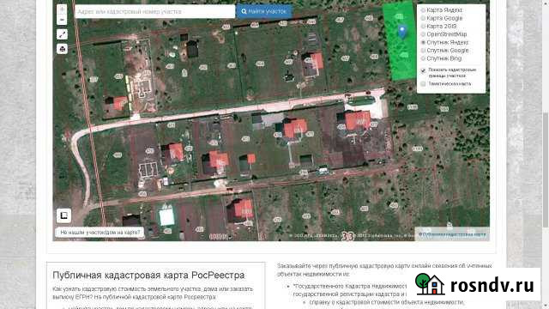
Task: Select the "Спутник Яндекс" satellite layer
Action: (x=423, y=42)
